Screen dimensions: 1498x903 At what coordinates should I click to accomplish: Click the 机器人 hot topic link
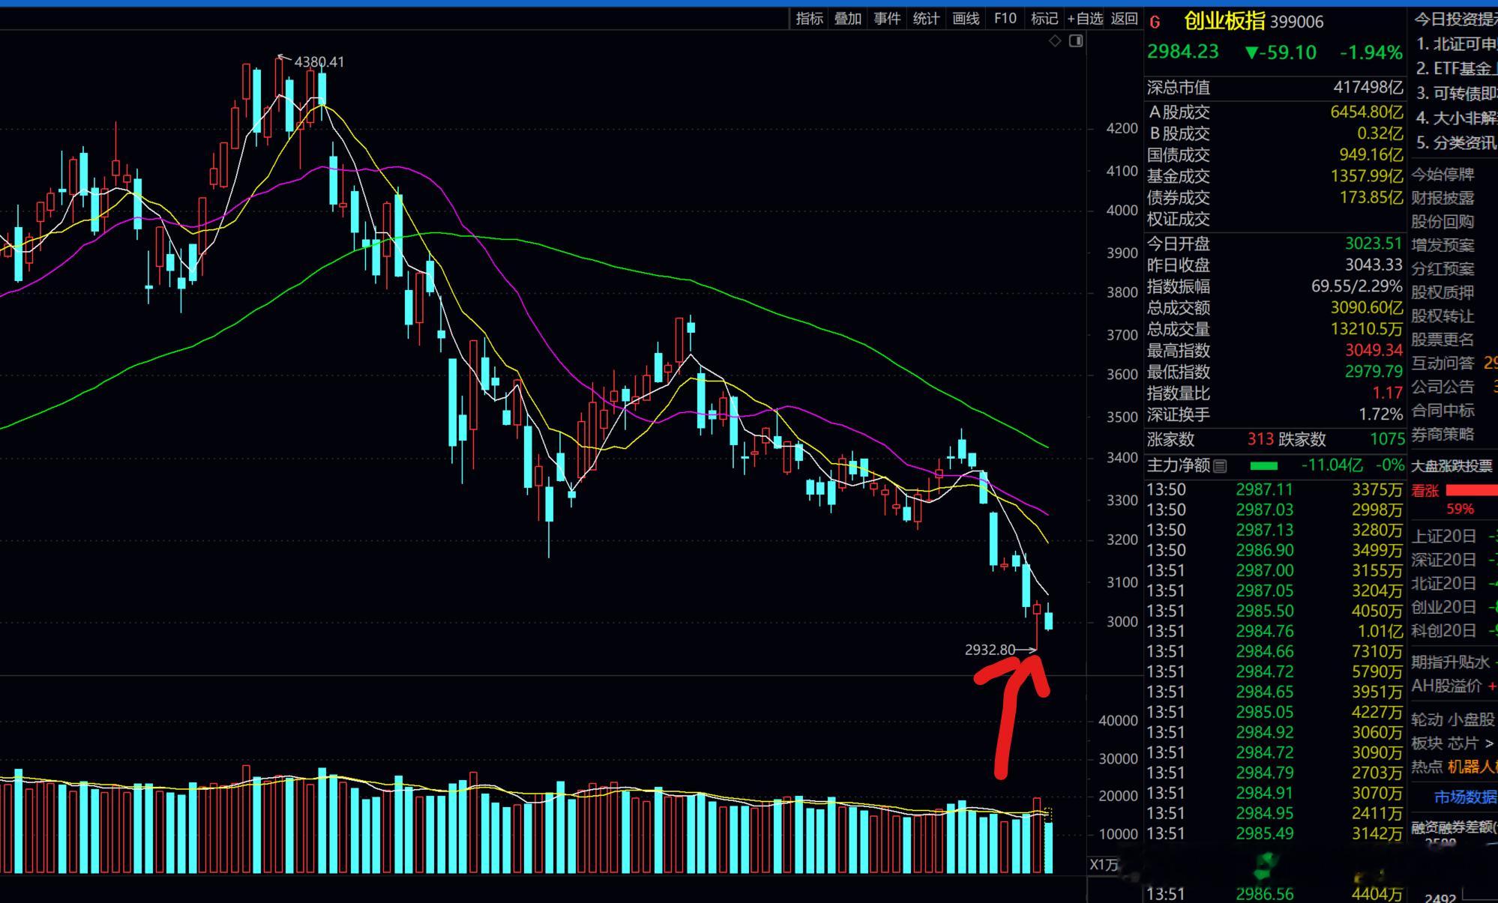click(x=1472, y=767)
